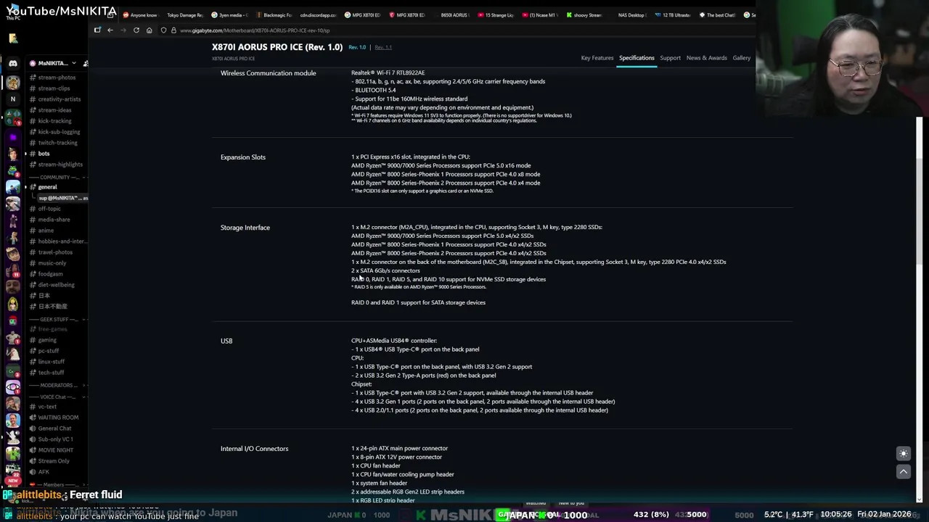Join MOVIE NIGHT voice channel
Viewport: 929px width, 522px height.
(55, 449)
